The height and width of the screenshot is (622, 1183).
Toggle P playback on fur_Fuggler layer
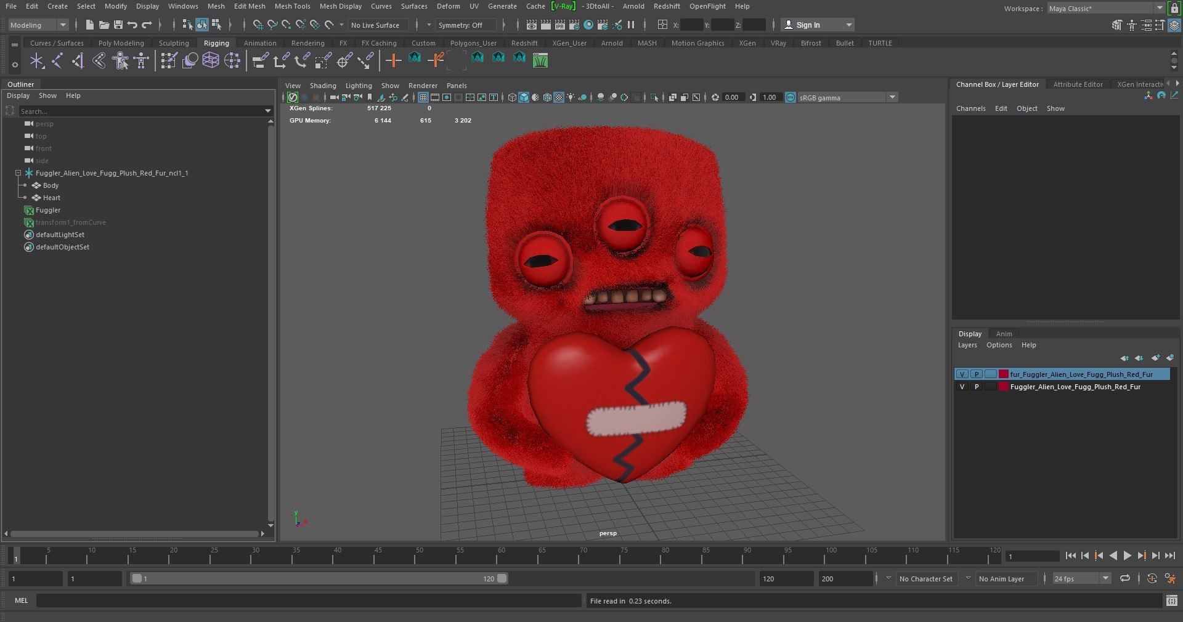click(x=977, y=374)
